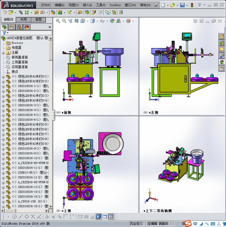This screenshot has width=226, height=227.
Task: Open Custom Properties task pane
Action: (x=222, y=68)
